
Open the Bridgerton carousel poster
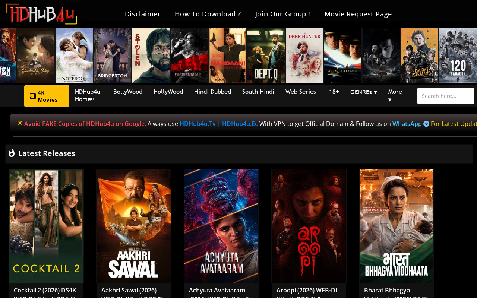coord(113,56)
